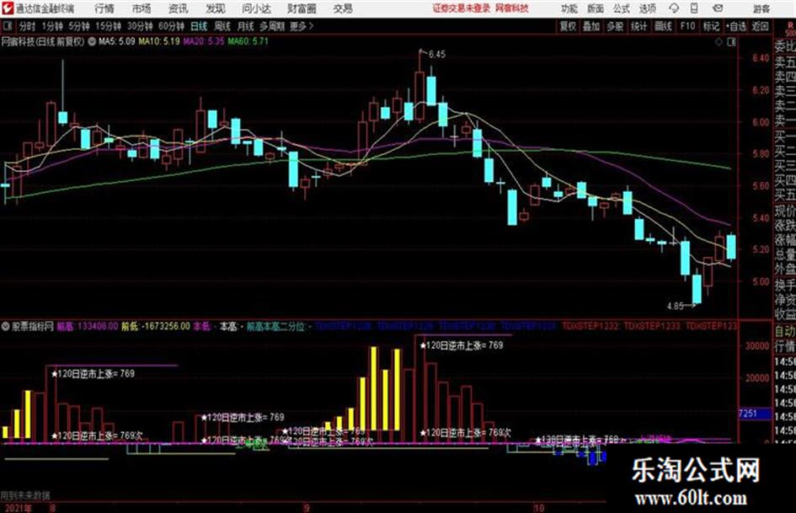Viewport: 796px width, 513px height.
Task: Click month 10 on the time axis
Action: [x=538, y=507]
